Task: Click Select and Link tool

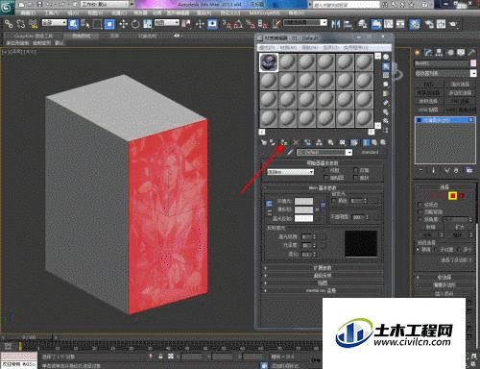Action: (9, 24)
